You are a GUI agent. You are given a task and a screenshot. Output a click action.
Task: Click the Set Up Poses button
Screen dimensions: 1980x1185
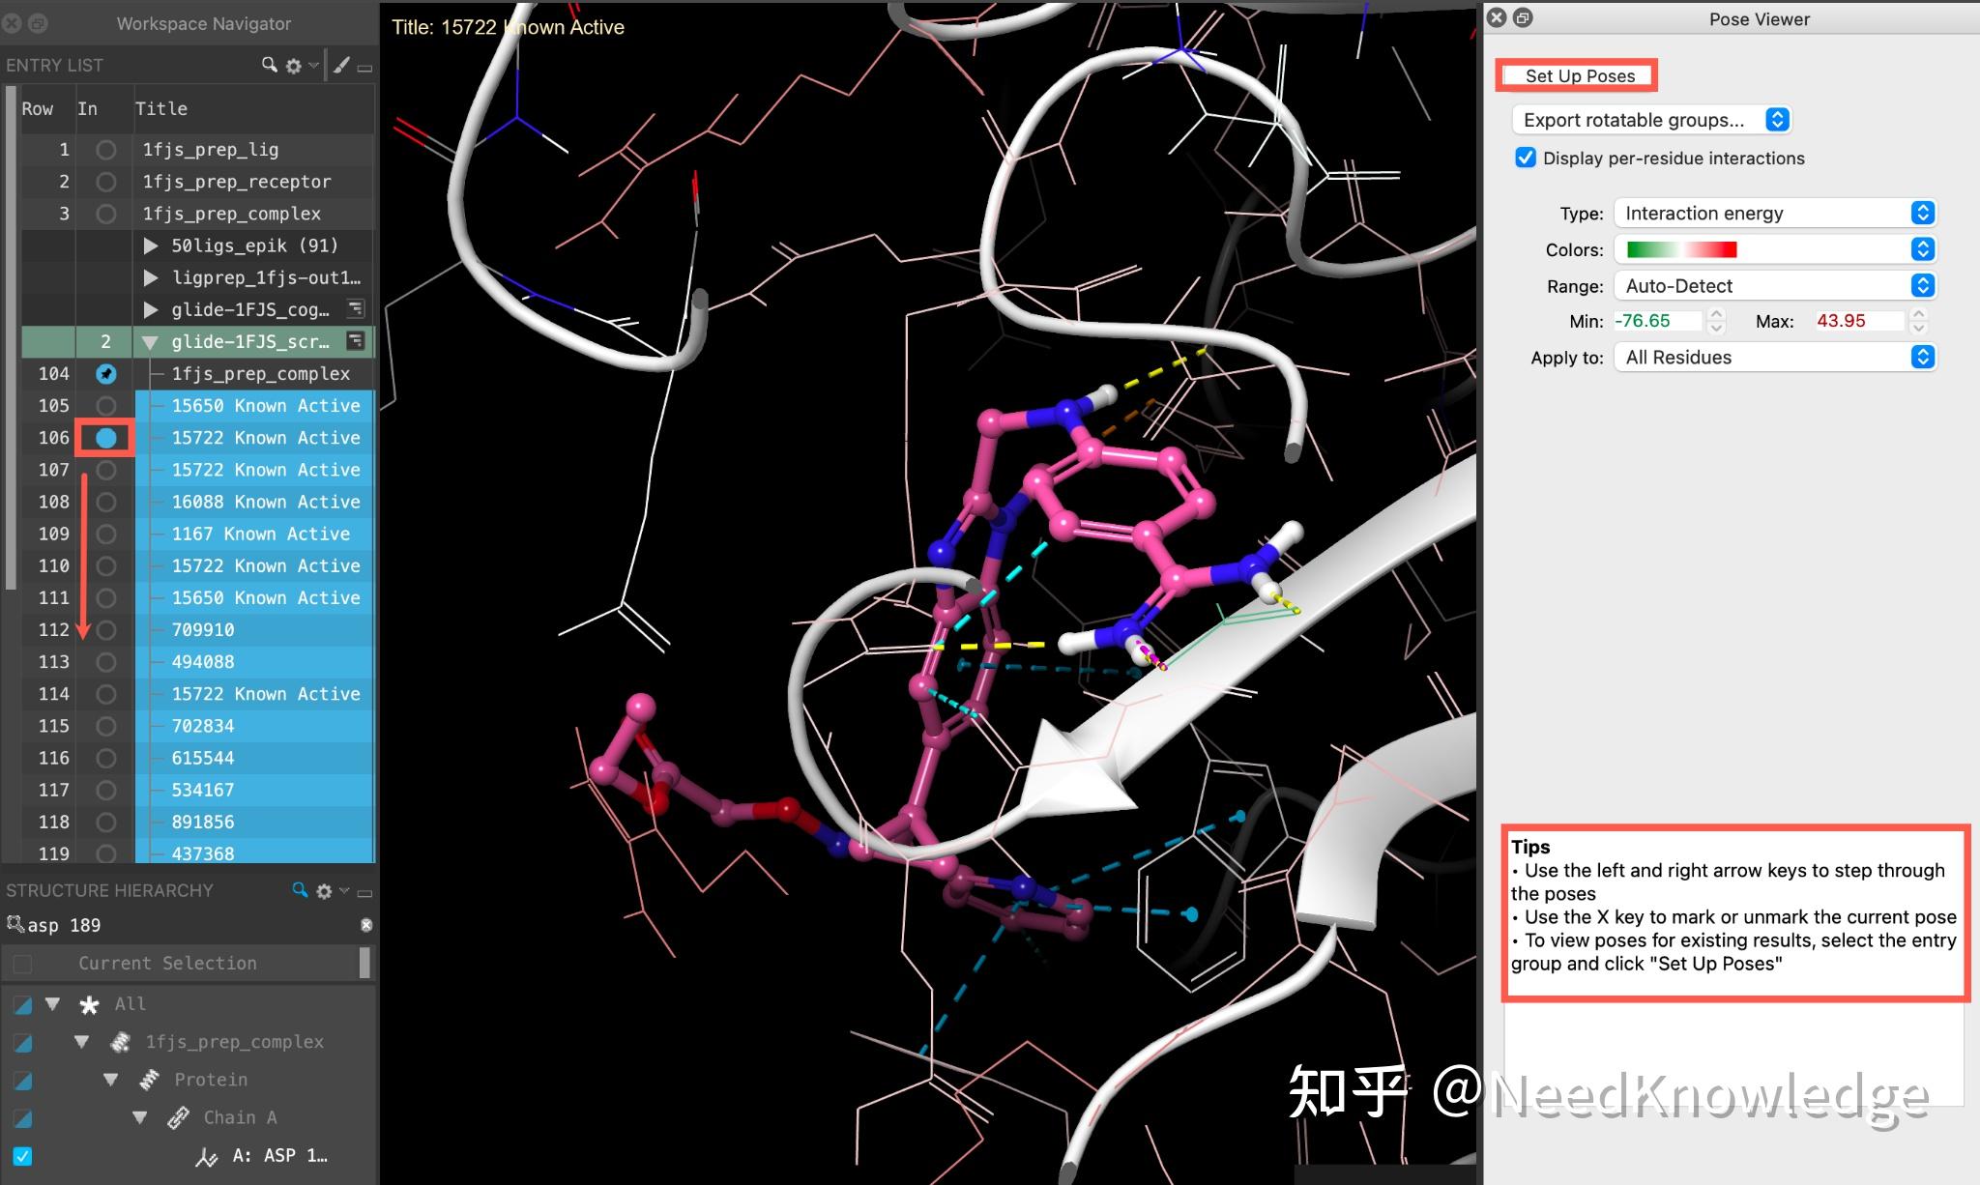pos(1578,75)
